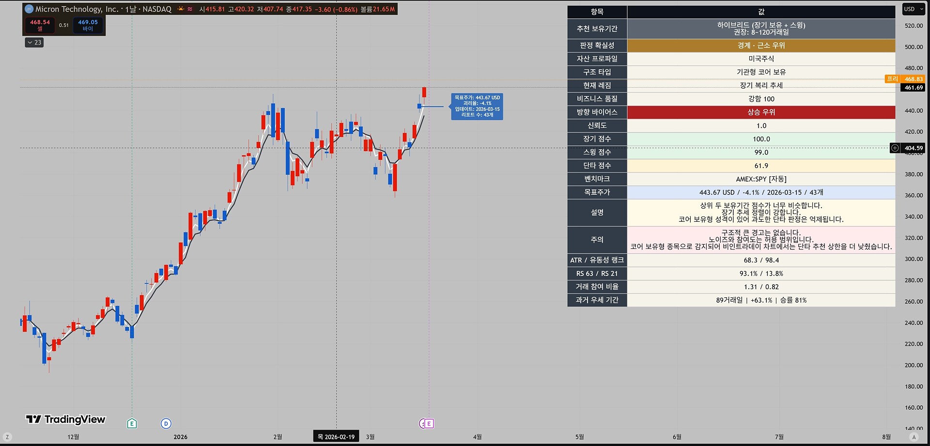
Task: Click the Z timezone button
Action: coord(7,437)
